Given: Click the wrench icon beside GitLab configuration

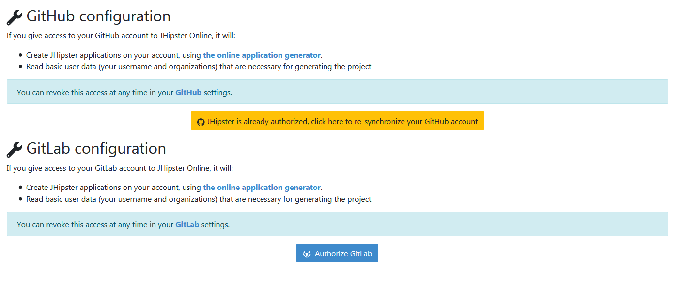Looking at the screenshot, I should 15,150.
